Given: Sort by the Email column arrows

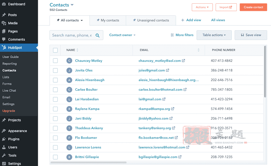Looking at the screenshot, I should click(x=198, y=50).
